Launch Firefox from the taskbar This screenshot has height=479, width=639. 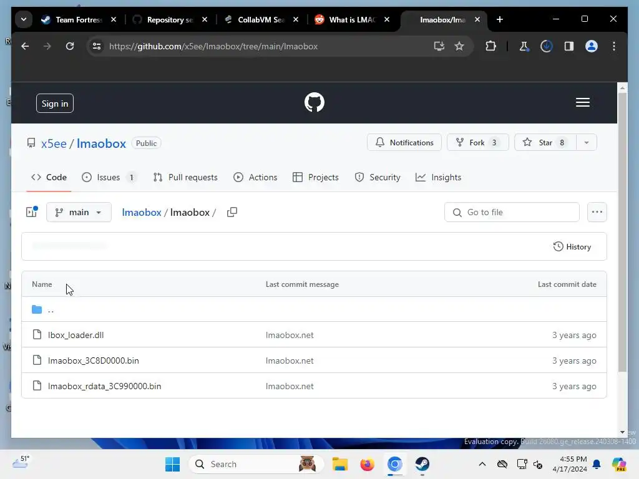(367, 464)
